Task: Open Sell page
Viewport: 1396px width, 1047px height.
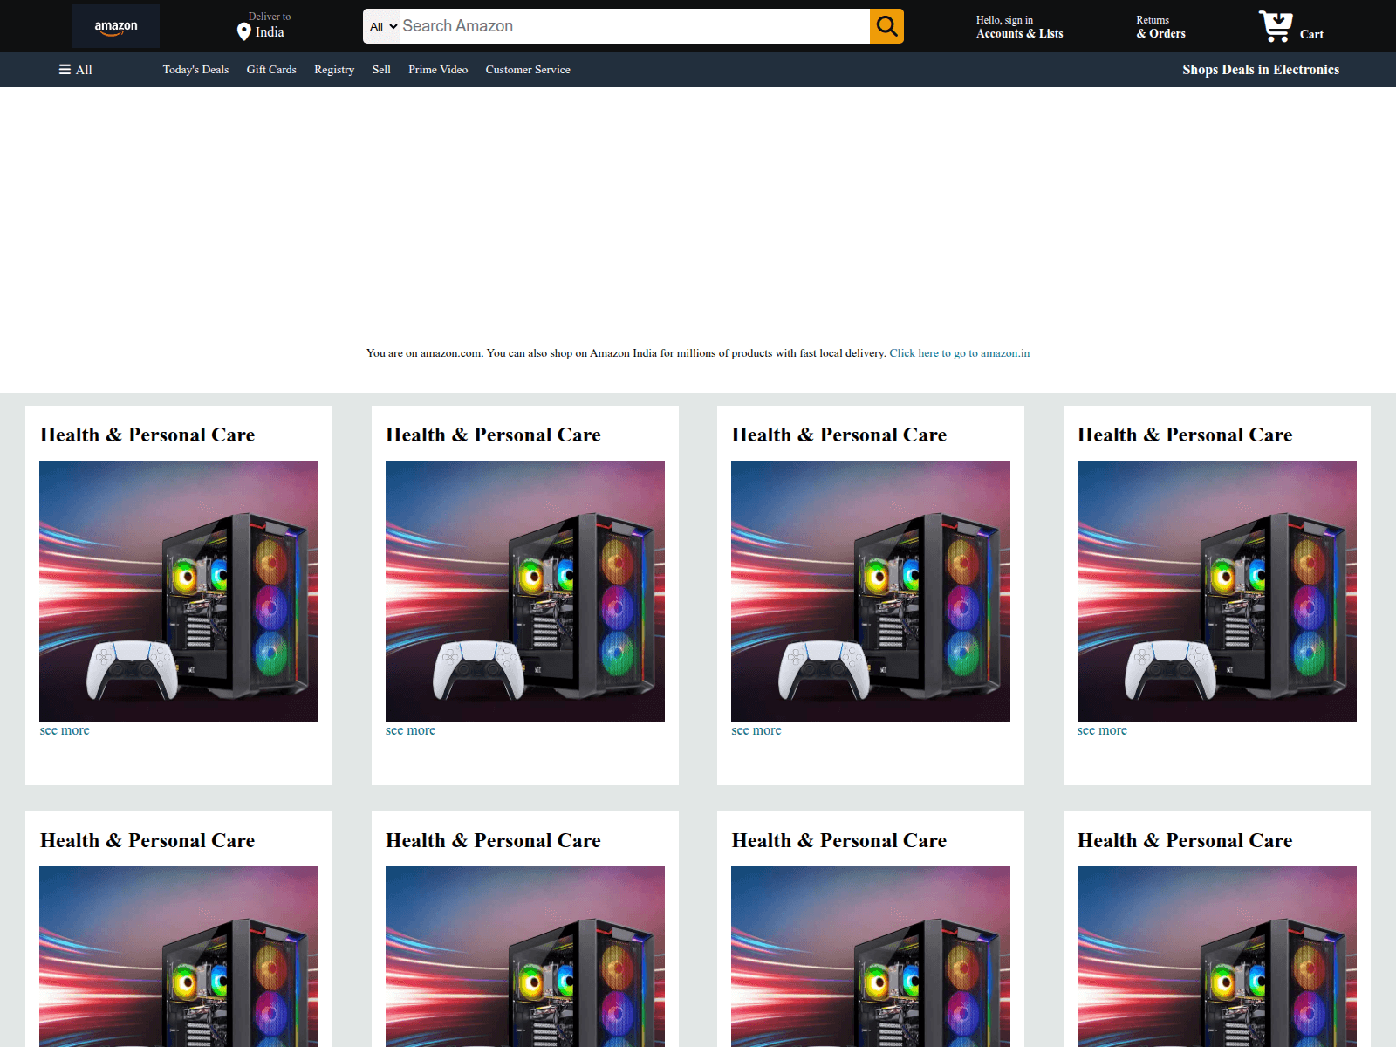Action: pos(381,70)
